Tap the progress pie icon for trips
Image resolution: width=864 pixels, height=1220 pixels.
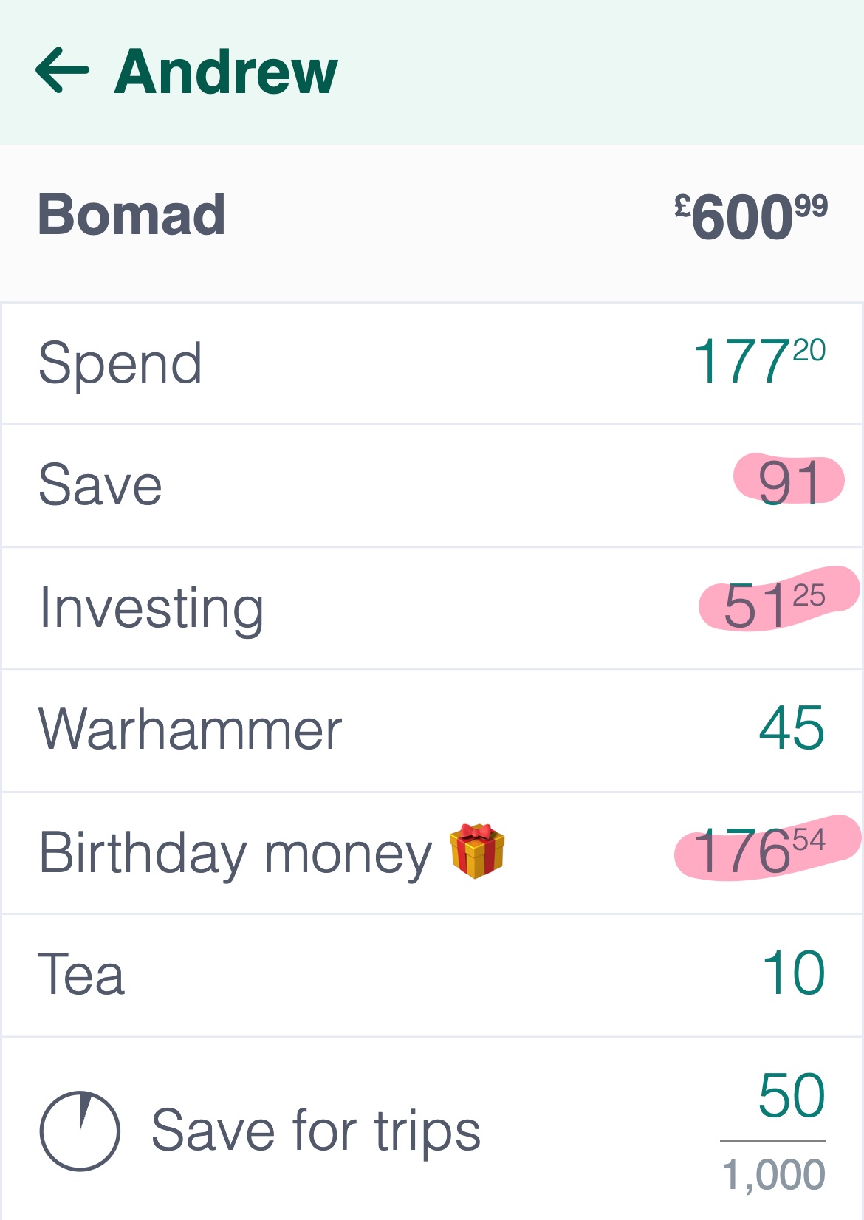80,1131
